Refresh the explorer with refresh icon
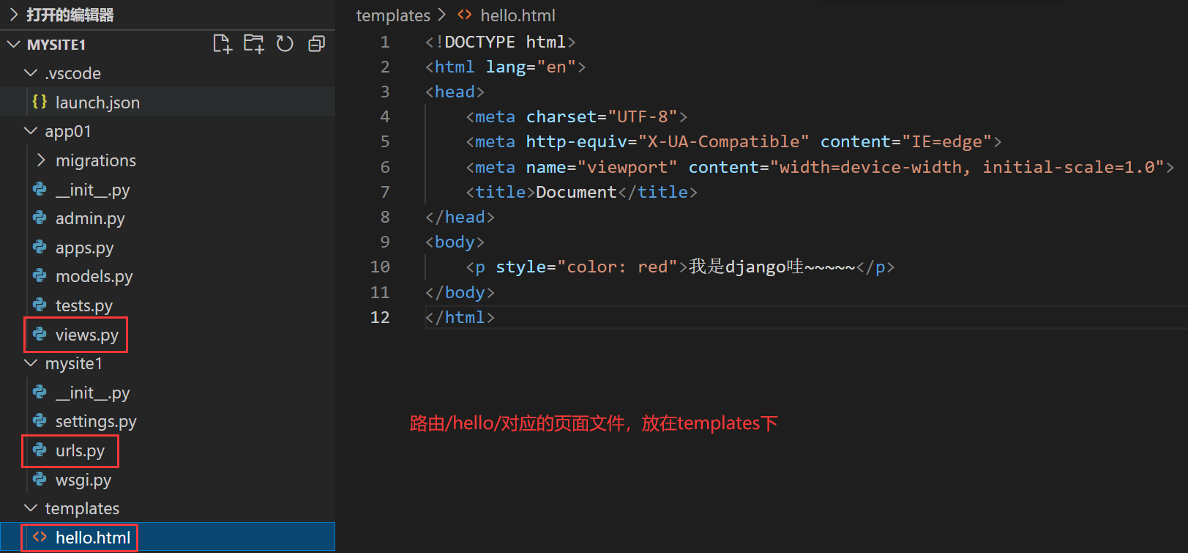Image resolution: width=1188 pixels, height=553 pixels. click(x=285, y=44)
